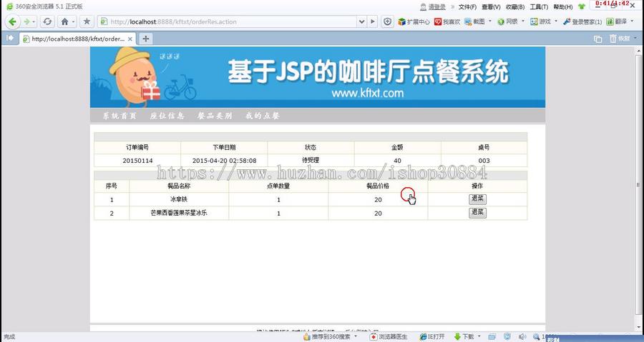
Task: Expand the 游戏 dropdown arrow
Action: (x=556, y=21)
